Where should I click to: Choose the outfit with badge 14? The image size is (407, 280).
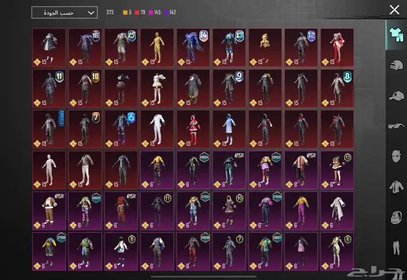pyautogui.click(x=193, y=48)
